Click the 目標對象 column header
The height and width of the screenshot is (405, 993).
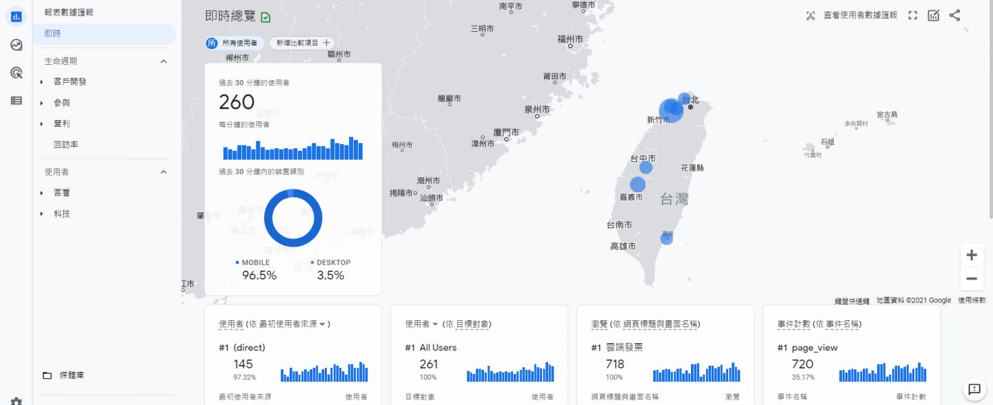420,397
